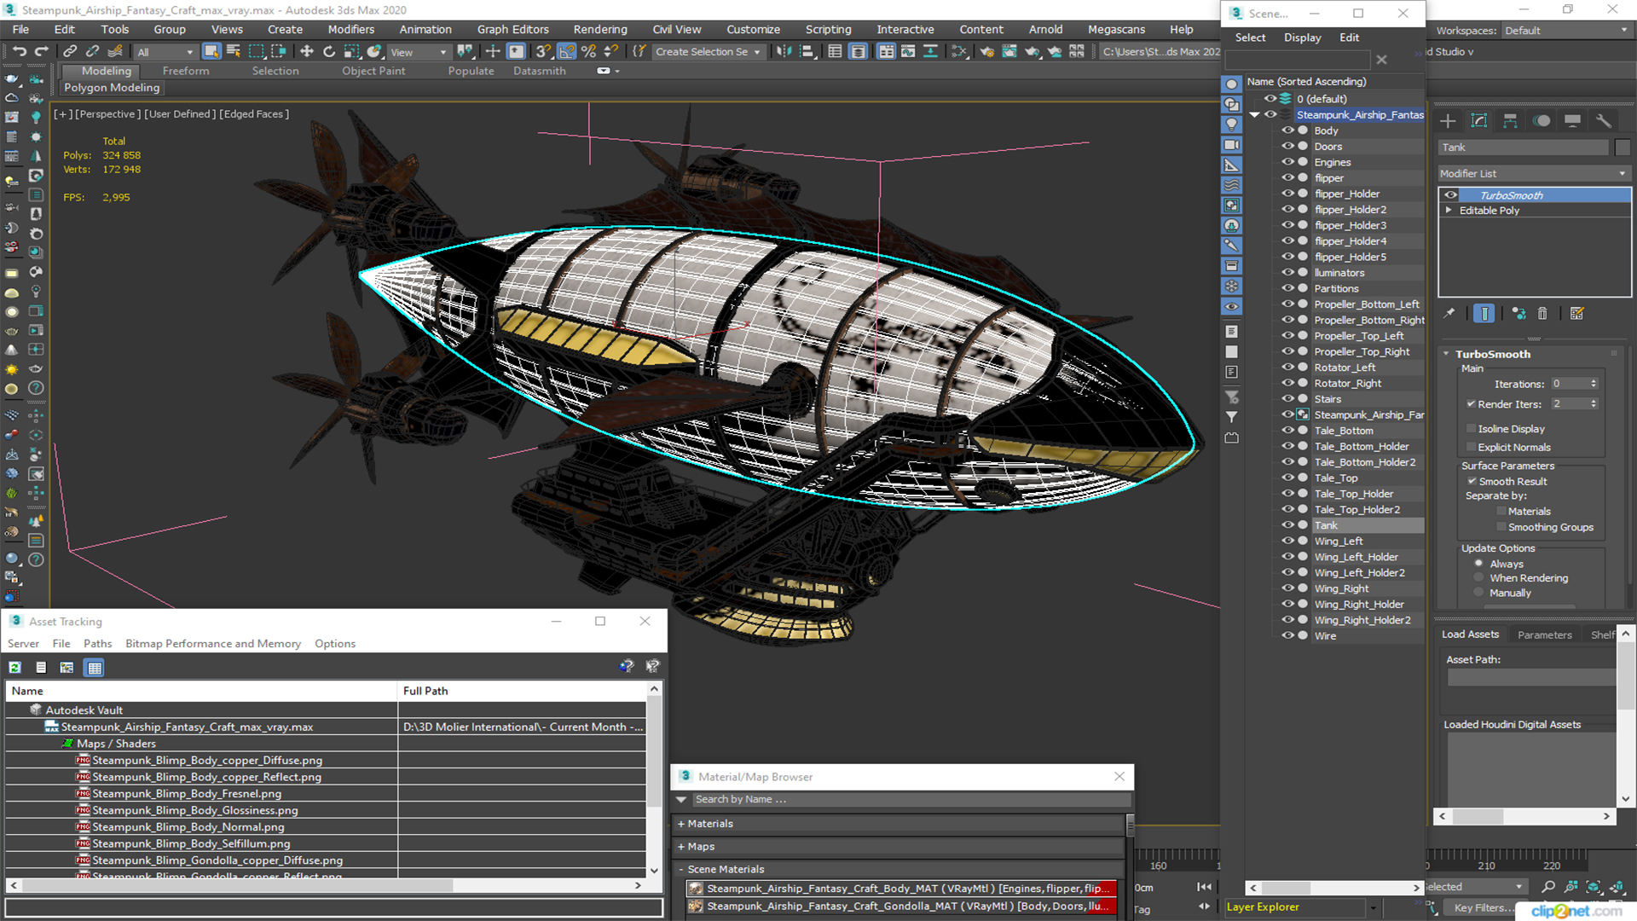Toggle visibility of the Tank object
1637x921 pixels.
[x=1287, y=525]
